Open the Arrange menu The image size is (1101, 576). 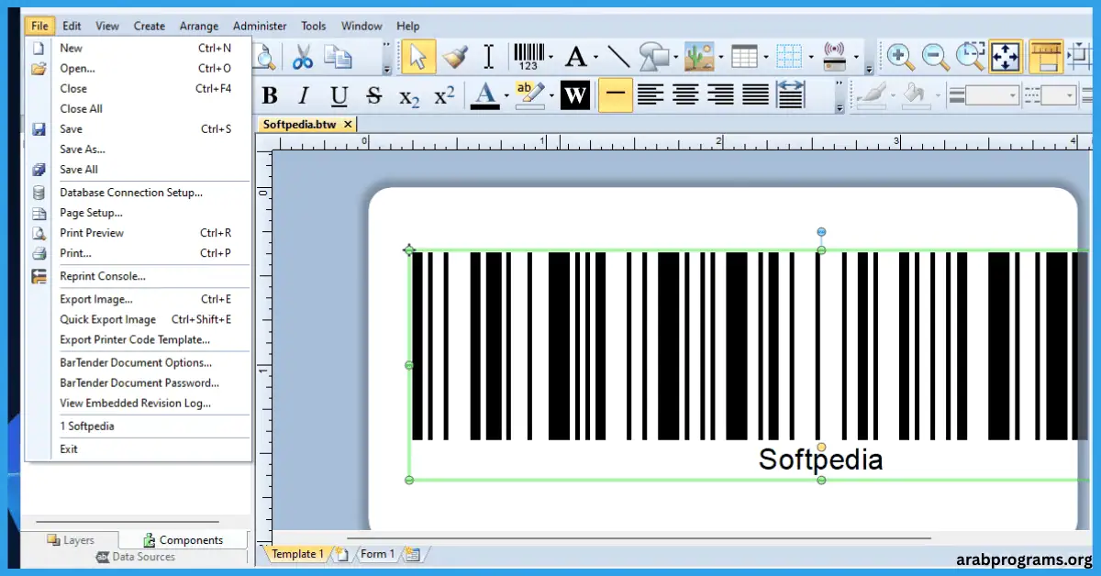pos(198,26)
